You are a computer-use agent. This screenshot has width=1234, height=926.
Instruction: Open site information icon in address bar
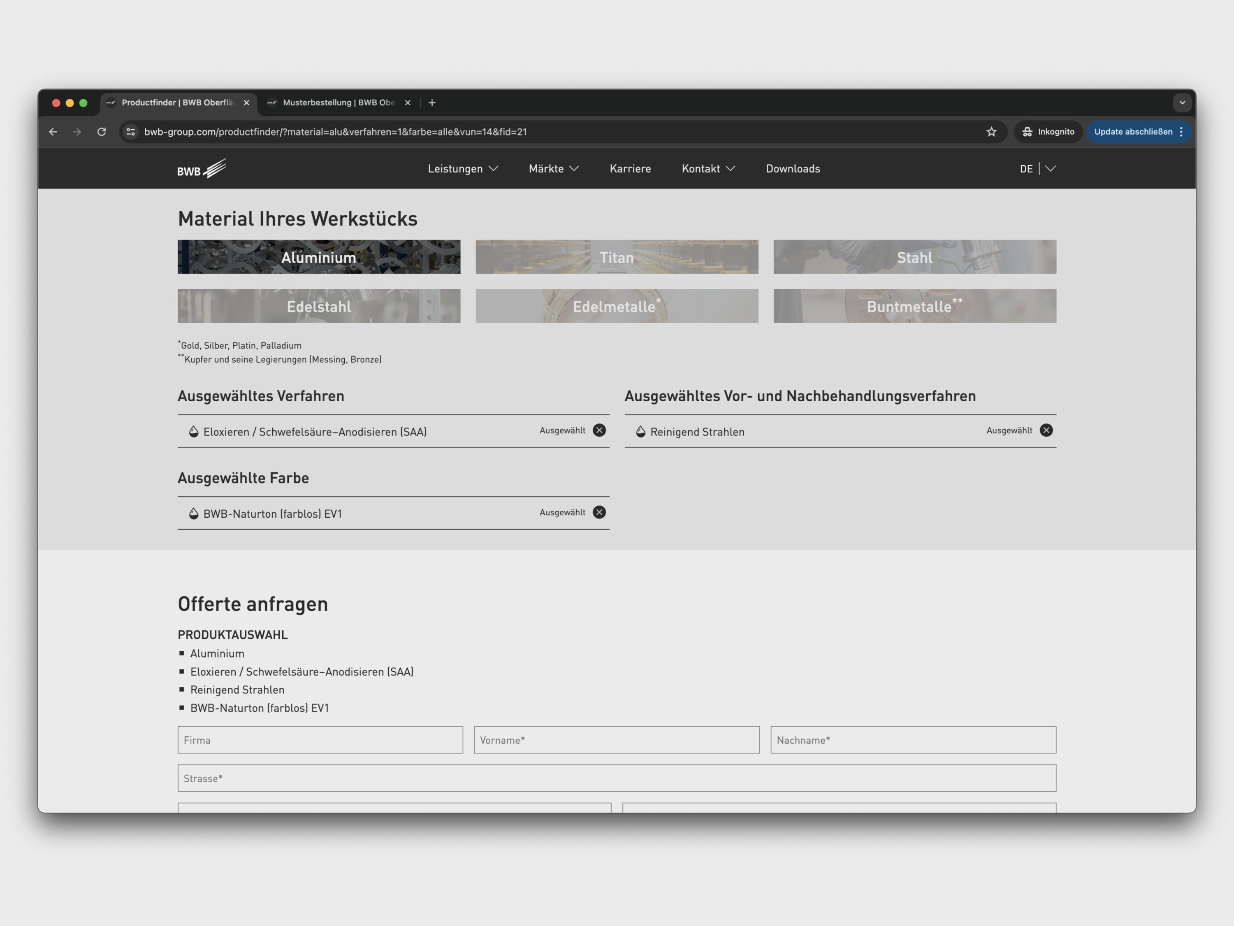point(130,132)
